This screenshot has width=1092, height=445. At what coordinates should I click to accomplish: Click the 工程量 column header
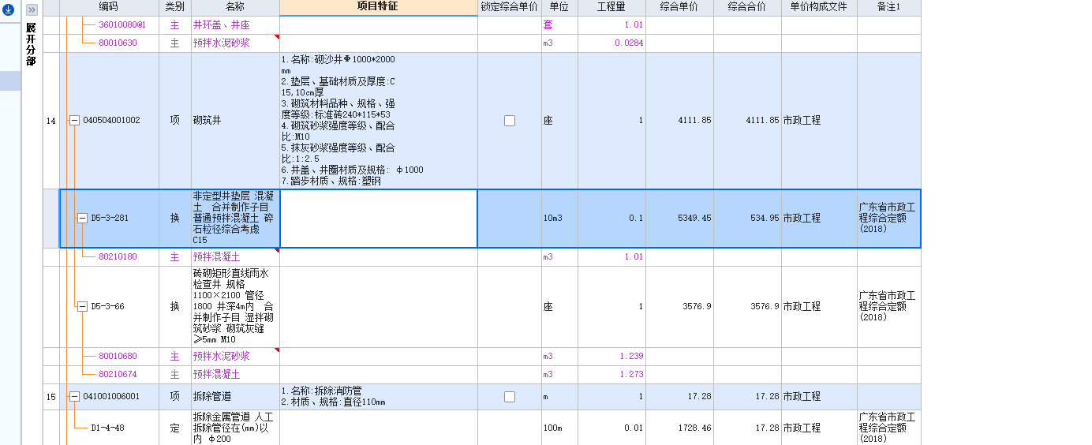[x=611, y=7]
